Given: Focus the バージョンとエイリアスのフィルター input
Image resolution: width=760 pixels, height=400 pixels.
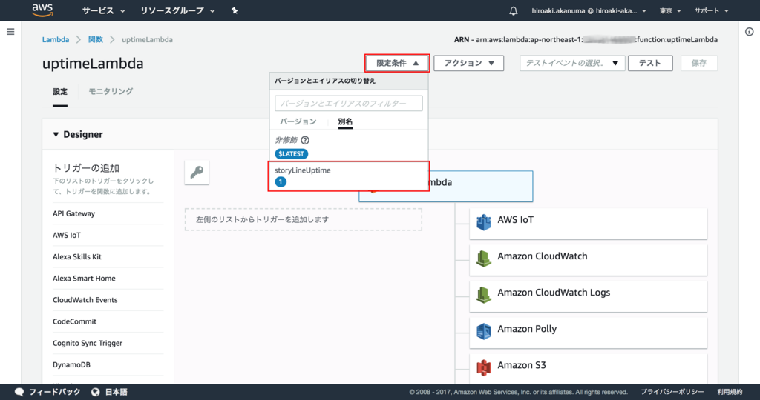Looking at the screenshot, I should tap(349, 103).
